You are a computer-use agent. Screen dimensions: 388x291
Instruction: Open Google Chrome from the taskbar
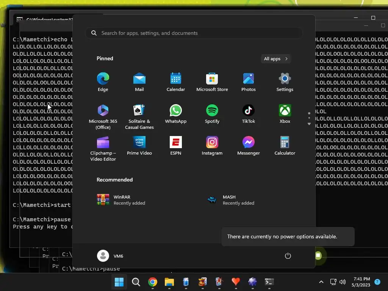(x=153, y=282)
